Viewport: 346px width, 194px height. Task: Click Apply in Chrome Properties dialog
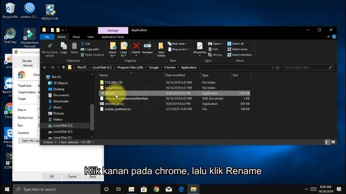pos(92,177)
